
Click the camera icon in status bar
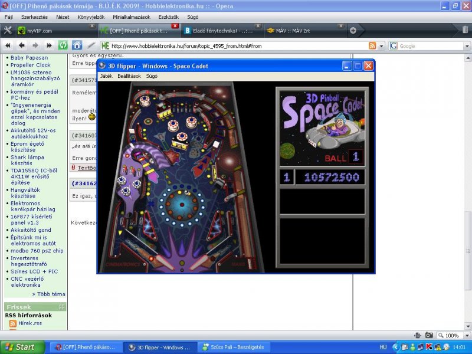(429, 335)
